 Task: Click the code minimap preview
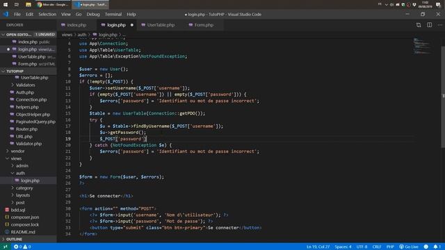[422, 46]
